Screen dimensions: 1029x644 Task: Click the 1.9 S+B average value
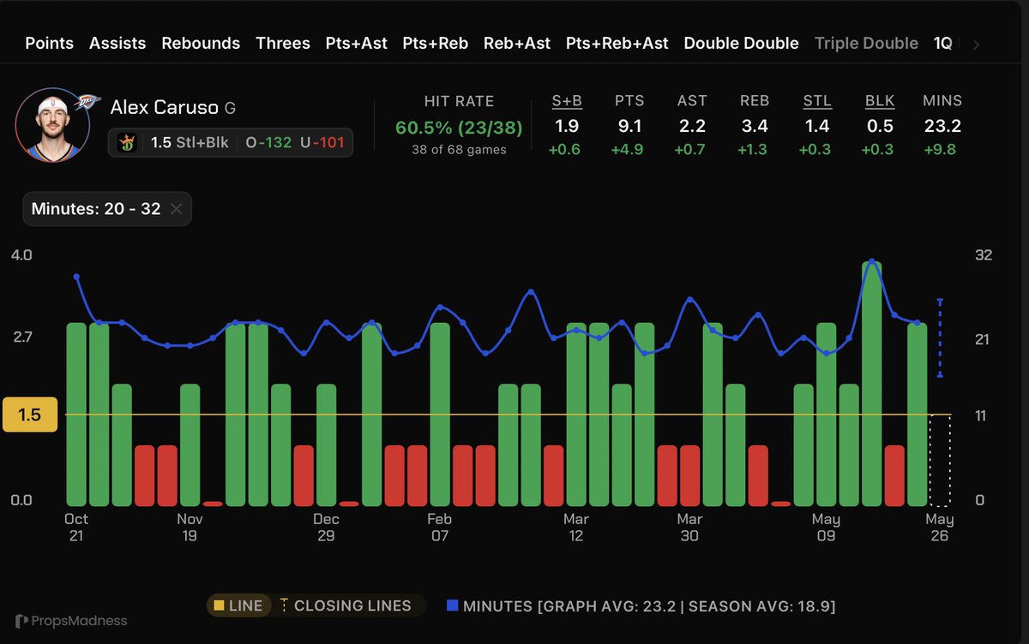tap(567, 127)
